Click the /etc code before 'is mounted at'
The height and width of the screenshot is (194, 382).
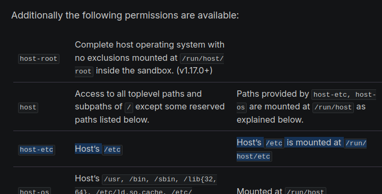tap(274, 143)
